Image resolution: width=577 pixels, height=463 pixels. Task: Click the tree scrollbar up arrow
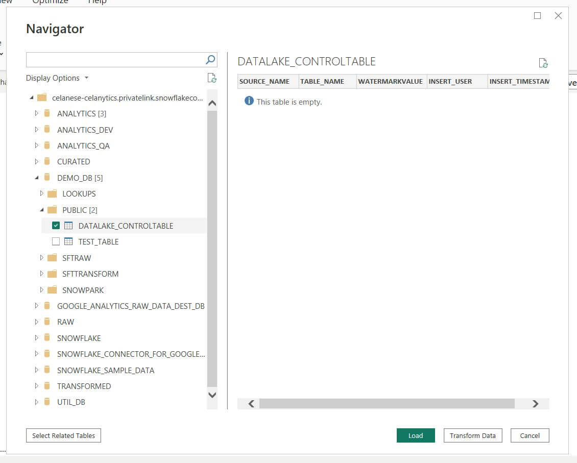click(x=212, y=103)
